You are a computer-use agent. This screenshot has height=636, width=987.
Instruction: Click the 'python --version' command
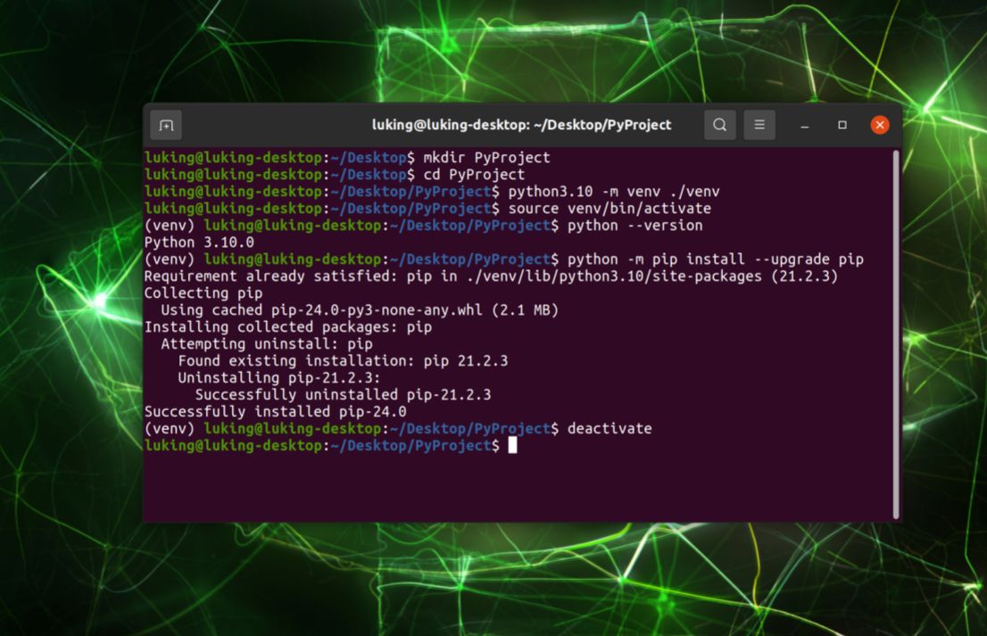click(634, 225)
